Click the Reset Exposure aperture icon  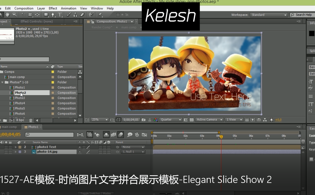click(271, 120)
